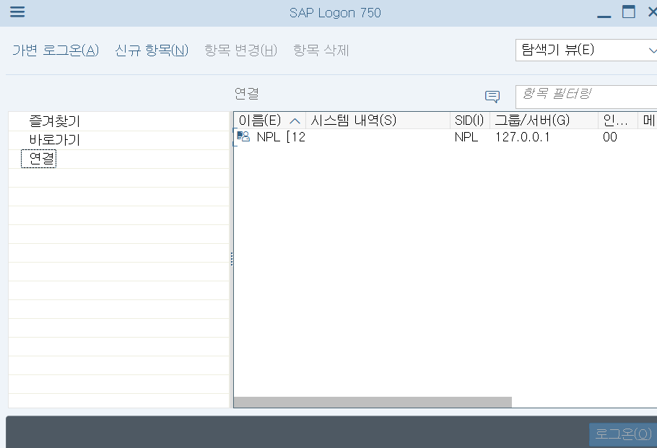Click the NPL cell in the SID column

[466, 137]
